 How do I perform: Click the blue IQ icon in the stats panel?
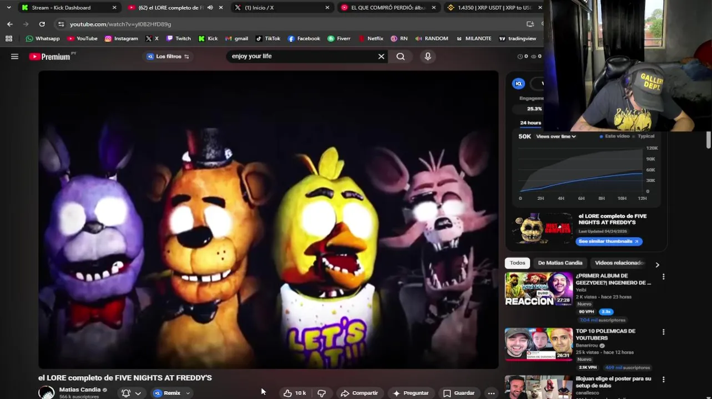coord(518,84)
